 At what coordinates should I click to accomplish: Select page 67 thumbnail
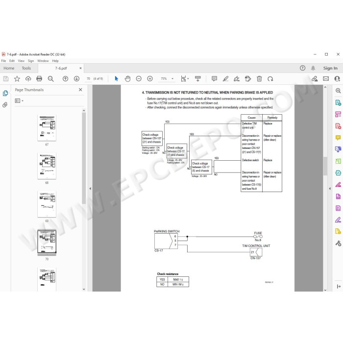point(47,128)
